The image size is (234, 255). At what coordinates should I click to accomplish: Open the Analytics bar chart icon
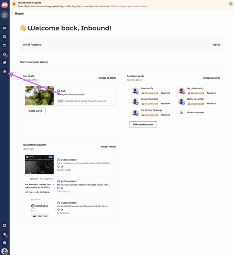(x=5, y=71)
